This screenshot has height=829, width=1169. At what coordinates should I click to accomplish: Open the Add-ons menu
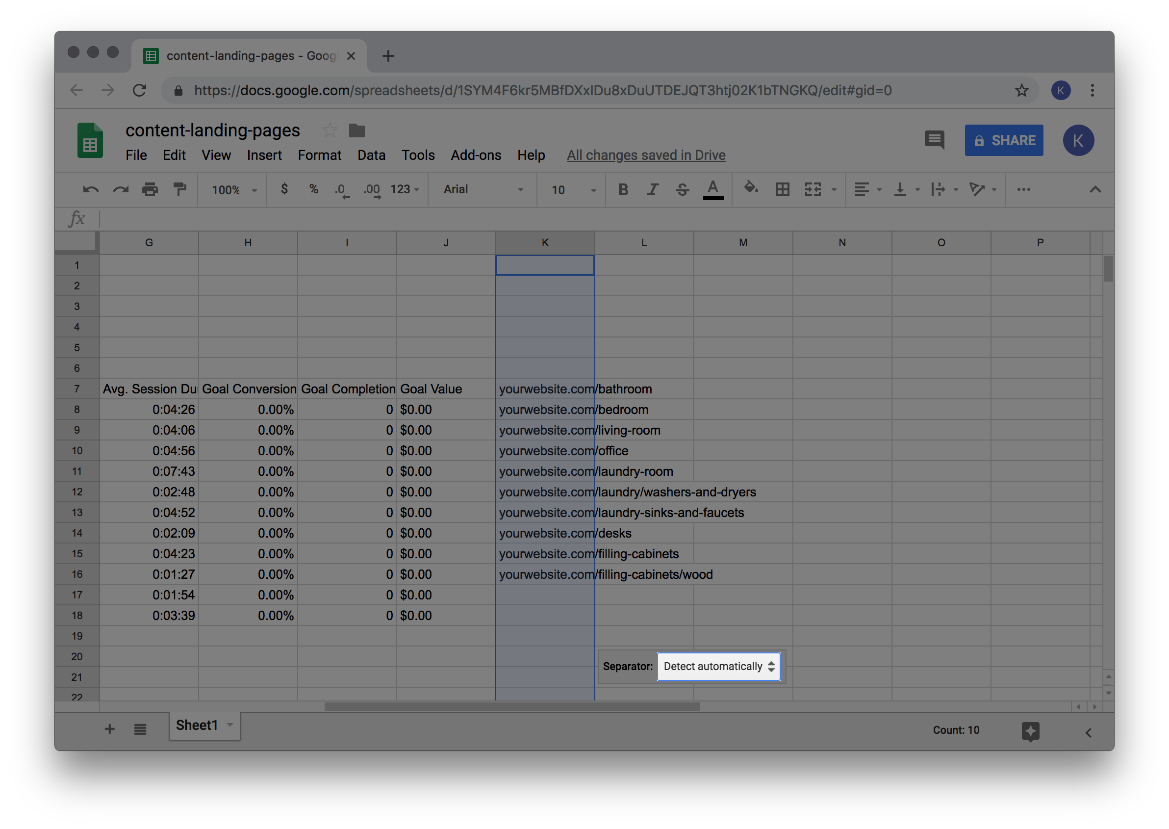click(x=476, y=155)
